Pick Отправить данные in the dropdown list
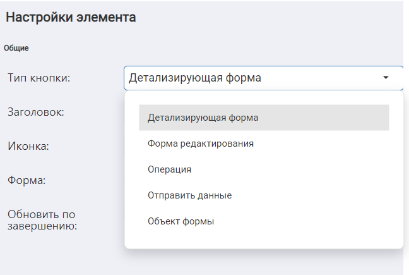409x275 pixels. pyautogui.click(x=189, y=195)
